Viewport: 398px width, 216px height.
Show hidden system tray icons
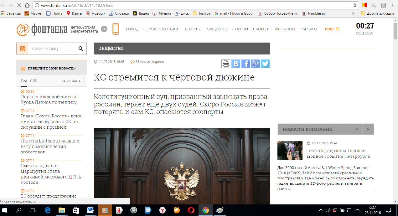pyautogui.click(x=321, y=210)
